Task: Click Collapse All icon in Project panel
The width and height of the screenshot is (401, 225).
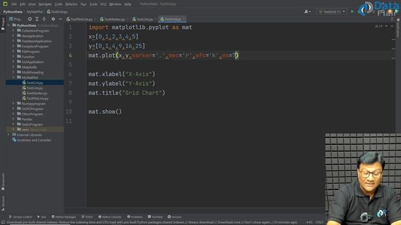Action: pyautogui.click(x=44, y=19)
